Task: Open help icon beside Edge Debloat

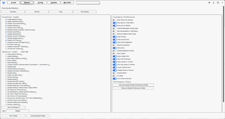Action: pyautogui.click(x=17, y=63)
